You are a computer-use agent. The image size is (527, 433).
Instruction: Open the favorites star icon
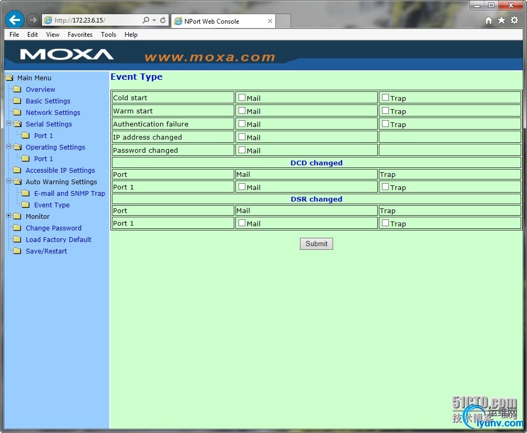tap(501, 19)
